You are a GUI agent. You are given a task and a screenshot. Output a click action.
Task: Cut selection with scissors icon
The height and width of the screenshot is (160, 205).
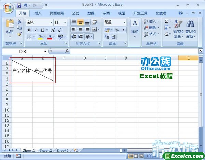pyautogui.click(x=19, y=21)
